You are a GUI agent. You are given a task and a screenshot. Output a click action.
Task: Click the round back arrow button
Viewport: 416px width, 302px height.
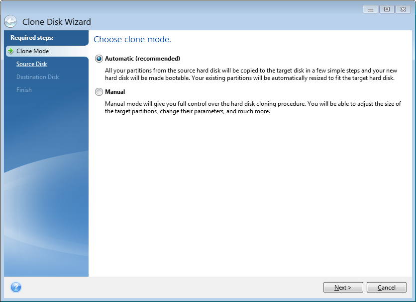[x=10, y=21]
